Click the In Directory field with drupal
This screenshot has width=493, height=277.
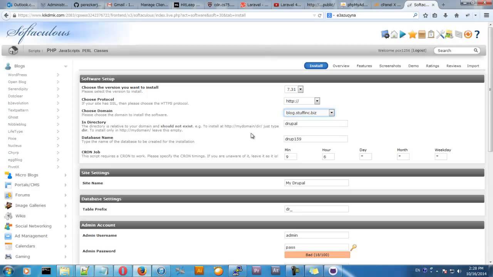[x=316, y=123]
